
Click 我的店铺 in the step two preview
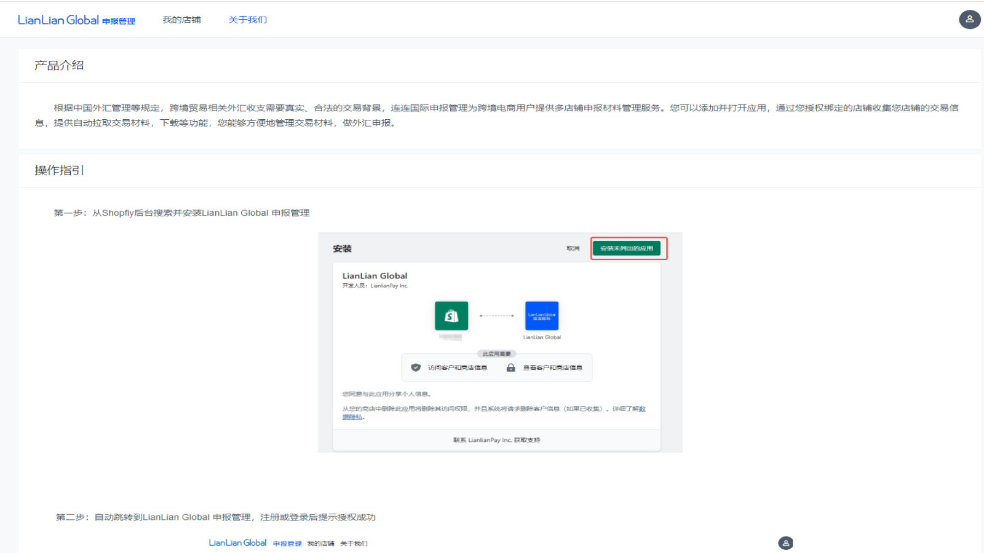(x=321, y=544)
